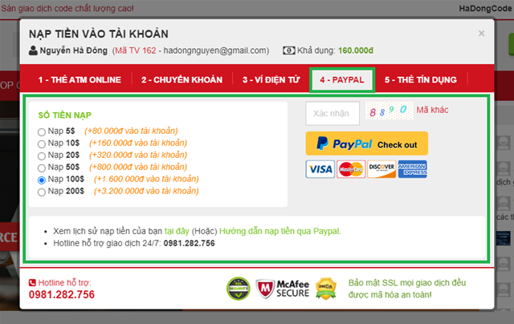
Task: Click the email hadongnguyen@gmail.com text
Action: pyautogui.click(x=214, y=51)
